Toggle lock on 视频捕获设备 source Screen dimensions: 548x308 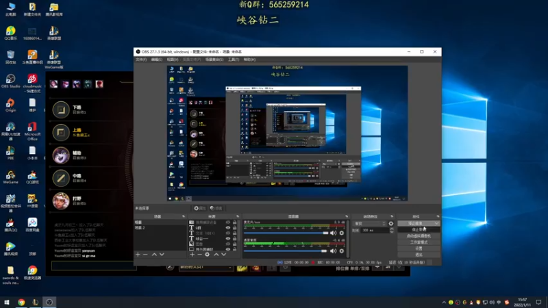click(x=234, y=222)
